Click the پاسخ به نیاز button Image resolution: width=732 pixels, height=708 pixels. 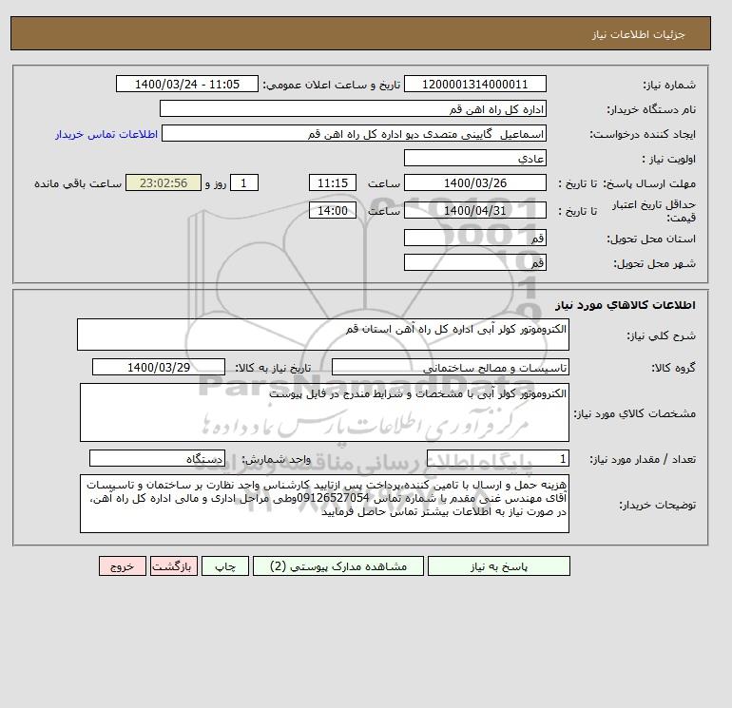click(498, 566)
